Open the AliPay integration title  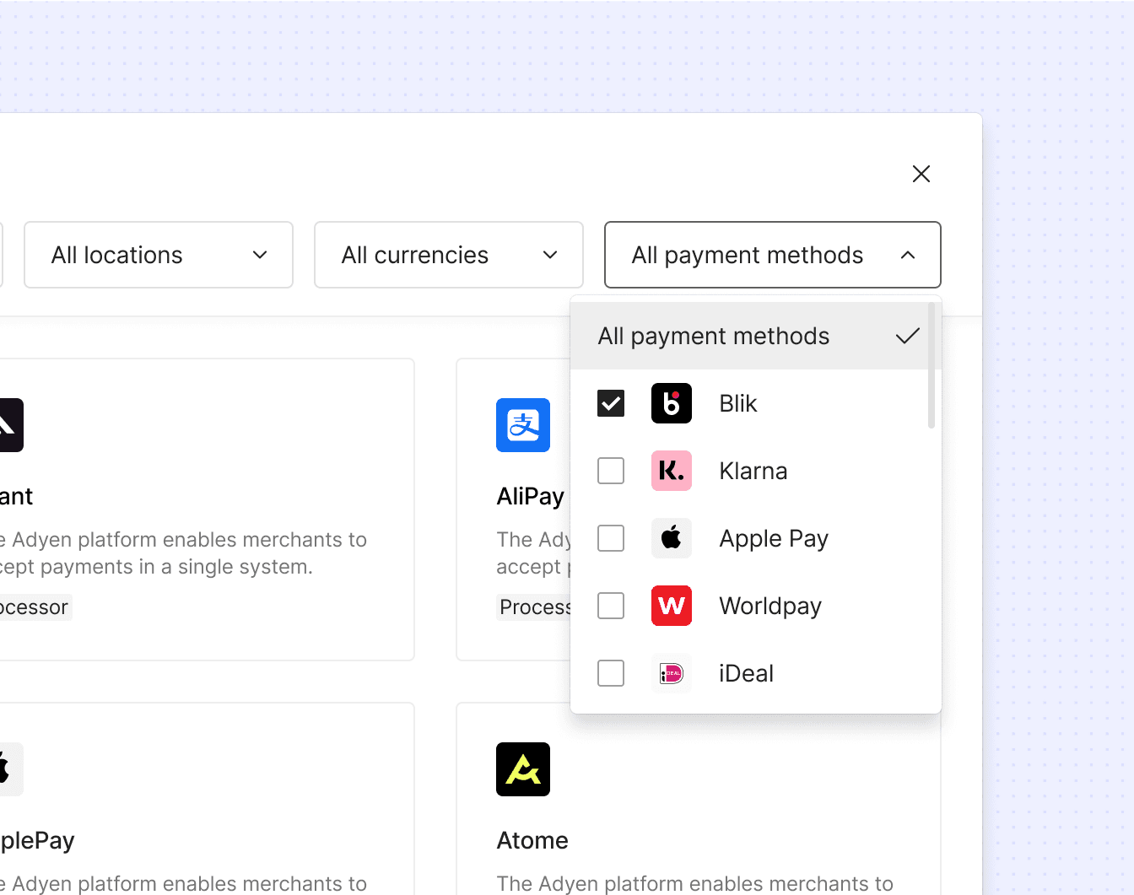tap(531, 496)
